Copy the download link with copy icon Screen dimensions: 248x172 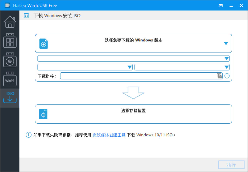pyautogui.click(x=219, y=76)
